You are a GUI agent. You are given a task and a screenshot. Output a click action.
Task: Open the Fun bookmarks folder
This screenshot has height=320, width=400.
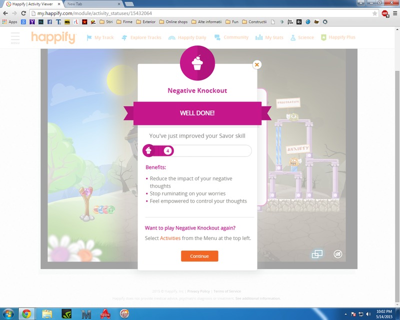tap(232, 22)
